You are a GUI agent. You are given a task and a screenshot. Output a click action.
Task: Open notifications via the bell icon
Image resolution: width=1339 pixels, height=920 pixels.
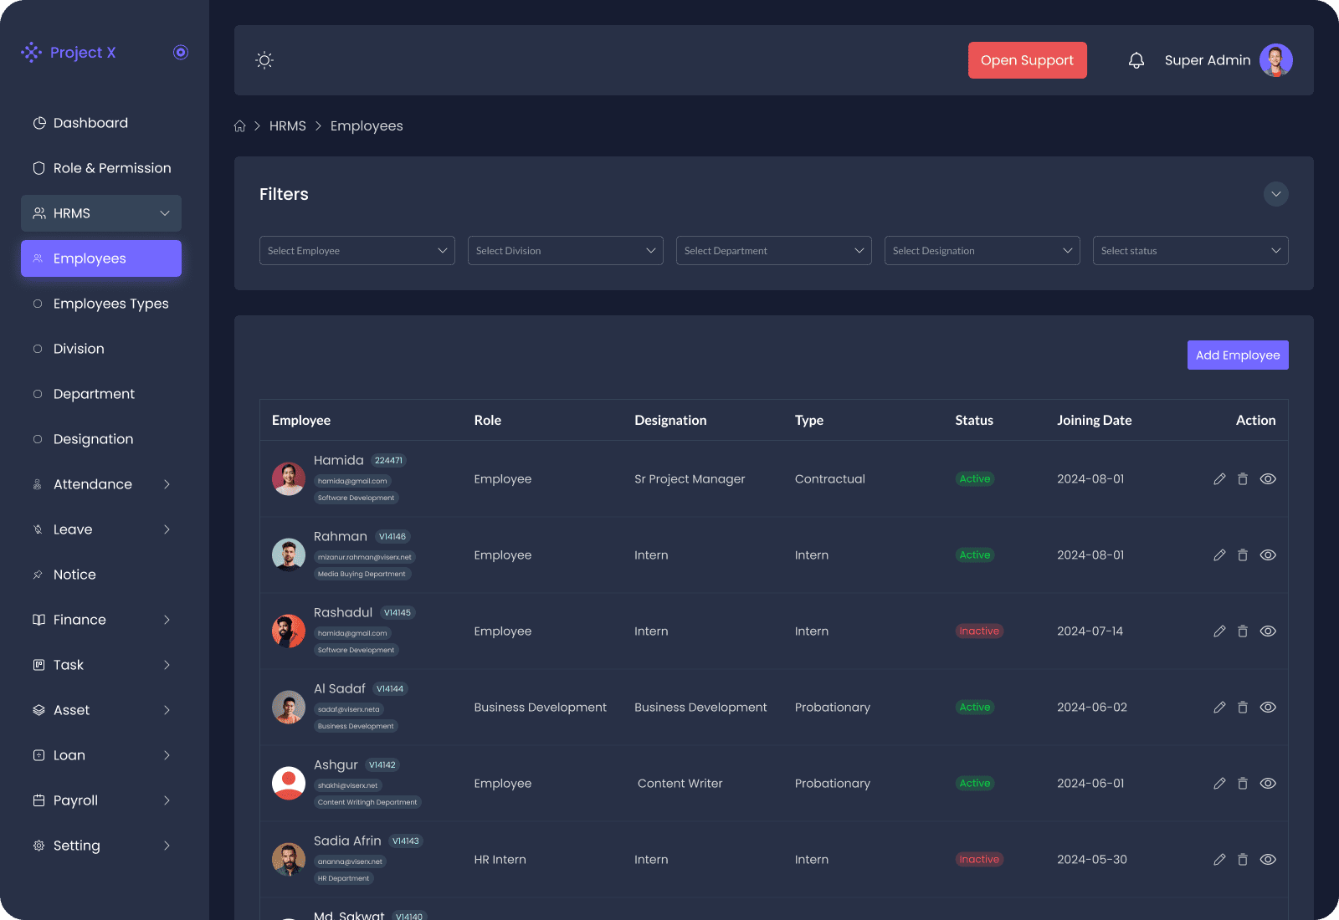(x=1136, y=60)
